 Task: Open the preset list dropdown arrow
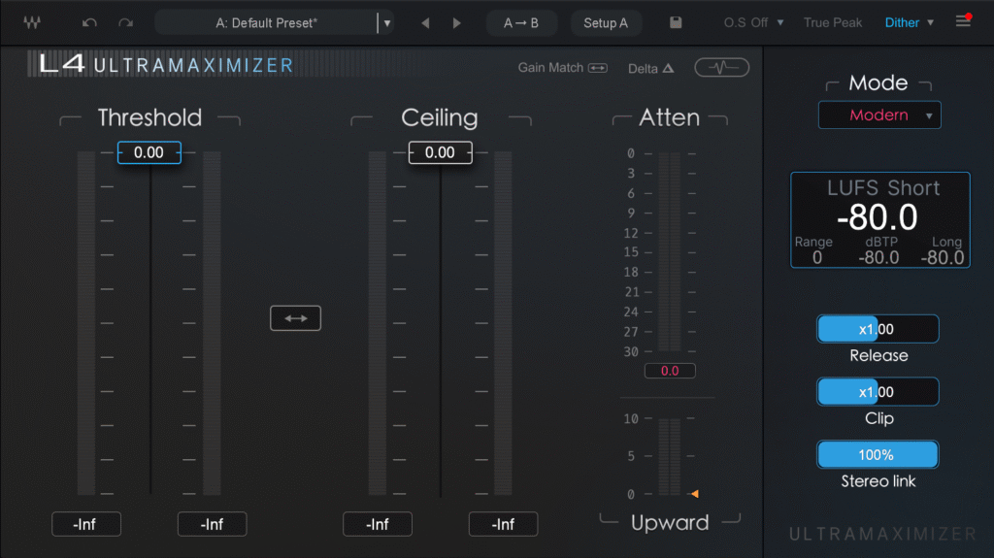pyautogui.click(x=387, y=22)
